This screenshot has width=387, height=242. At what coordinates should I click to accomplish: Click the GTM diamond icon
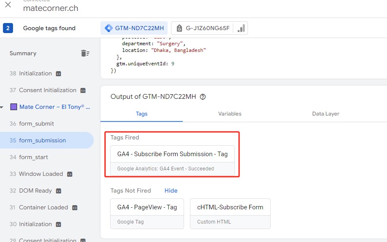tap(108, 28)
